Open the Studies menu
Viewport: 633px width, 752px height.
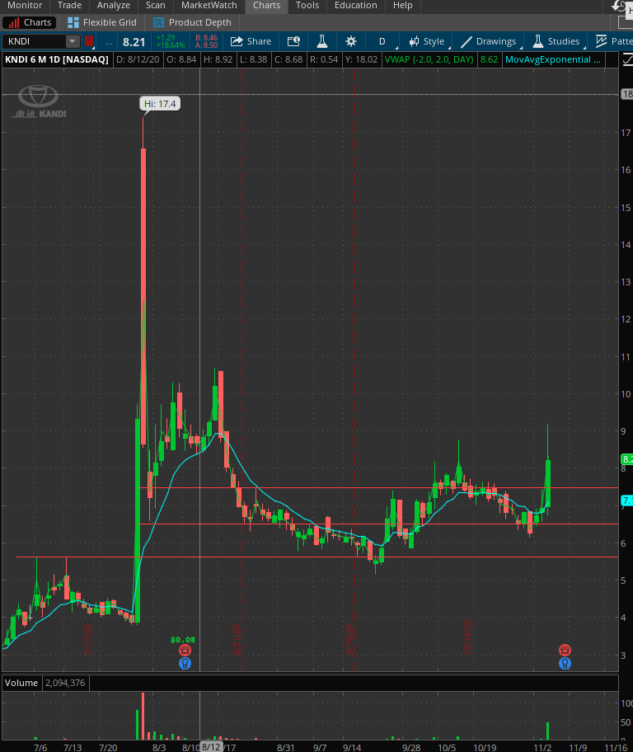[x=556, y=42]
